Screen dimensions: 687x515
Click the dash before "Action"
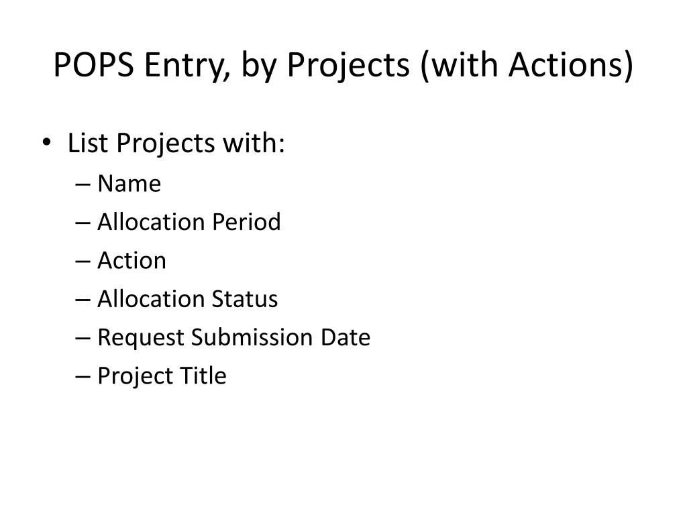[x=83, y=262]
